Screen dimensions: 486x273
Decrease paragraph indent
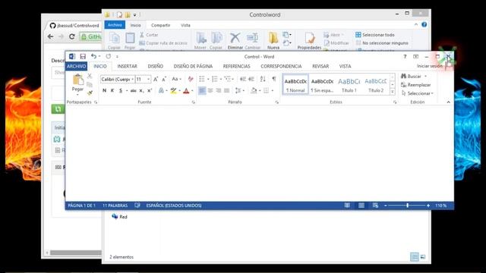coord(243,79)
